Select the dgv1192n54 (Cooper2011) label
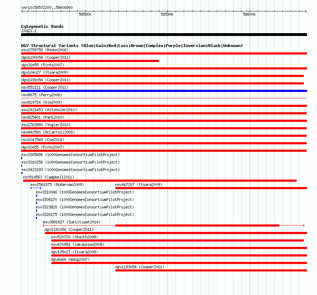Viewport: 317px width, 295px height. click(69, 229)
